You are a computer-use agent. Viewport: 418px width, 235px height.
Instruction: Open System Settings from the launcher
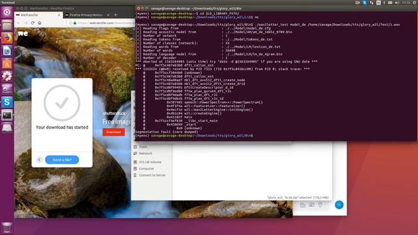pyautogui.click(x=7, y=76)
